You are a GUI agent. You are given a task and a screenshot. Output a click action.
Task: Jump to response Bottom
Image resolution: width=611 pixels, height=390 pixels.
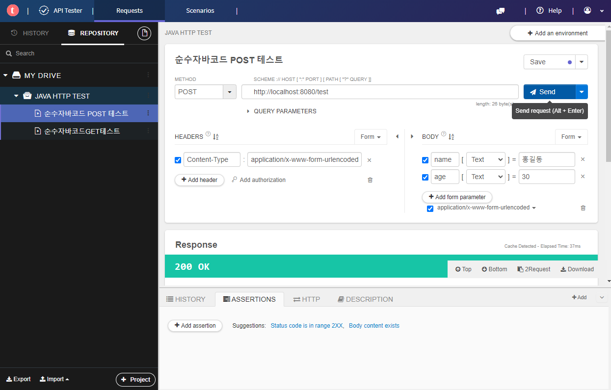(495, 269)
